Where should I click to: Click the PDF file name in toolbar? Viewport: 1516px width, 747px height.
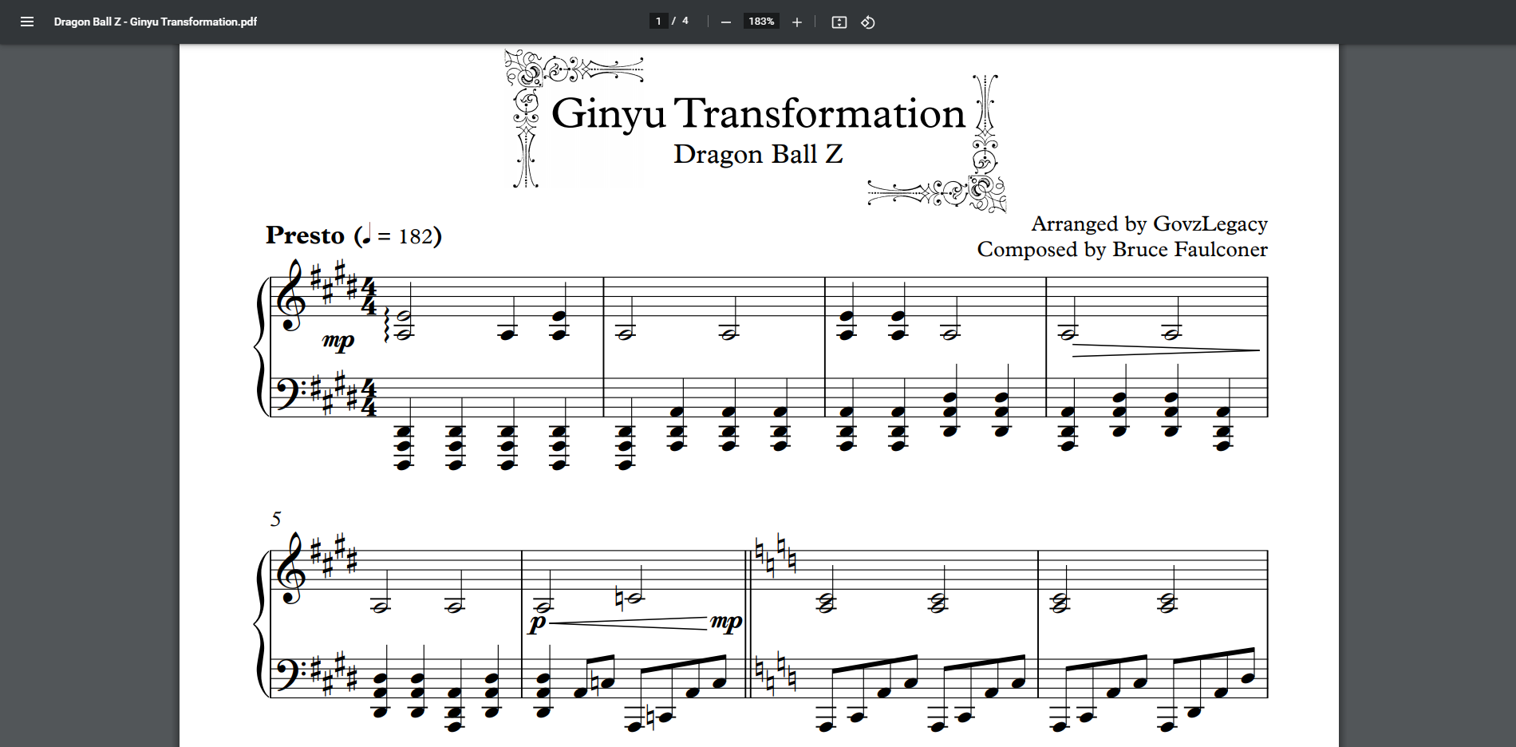[156, 22]
